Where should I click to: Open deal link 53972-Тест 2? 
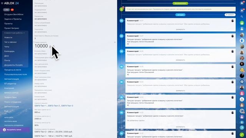click(54, 106)
